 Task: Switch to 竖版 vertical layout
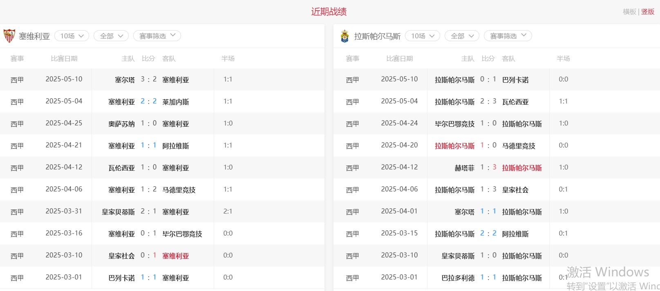(x=648, y=12)
